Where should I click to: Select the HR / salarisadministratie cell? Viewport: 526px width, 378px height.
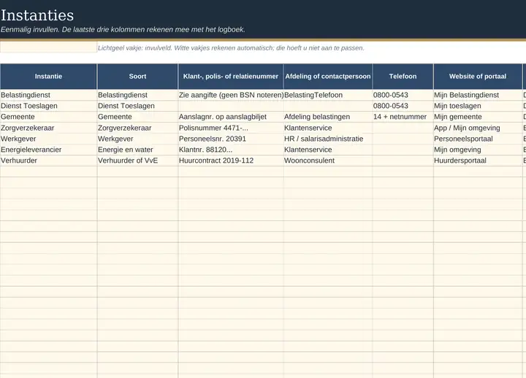click(x=328, y=139)
